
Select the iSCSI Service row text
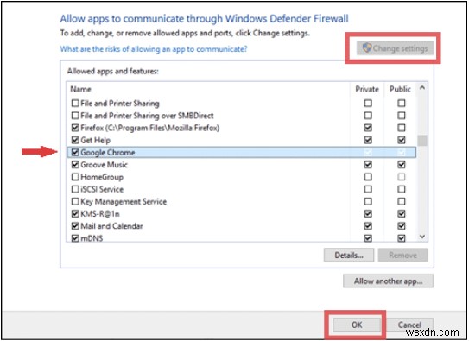pyautogui.click(x=102, y=189)
